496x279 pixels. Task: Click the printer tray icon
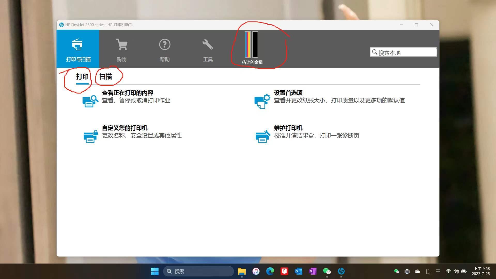click(x=407, y=271)
